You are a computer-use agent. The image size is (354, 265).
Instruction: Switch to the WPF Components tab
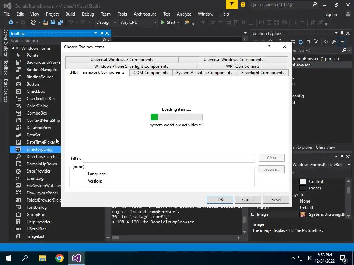(x=242, y=66)
